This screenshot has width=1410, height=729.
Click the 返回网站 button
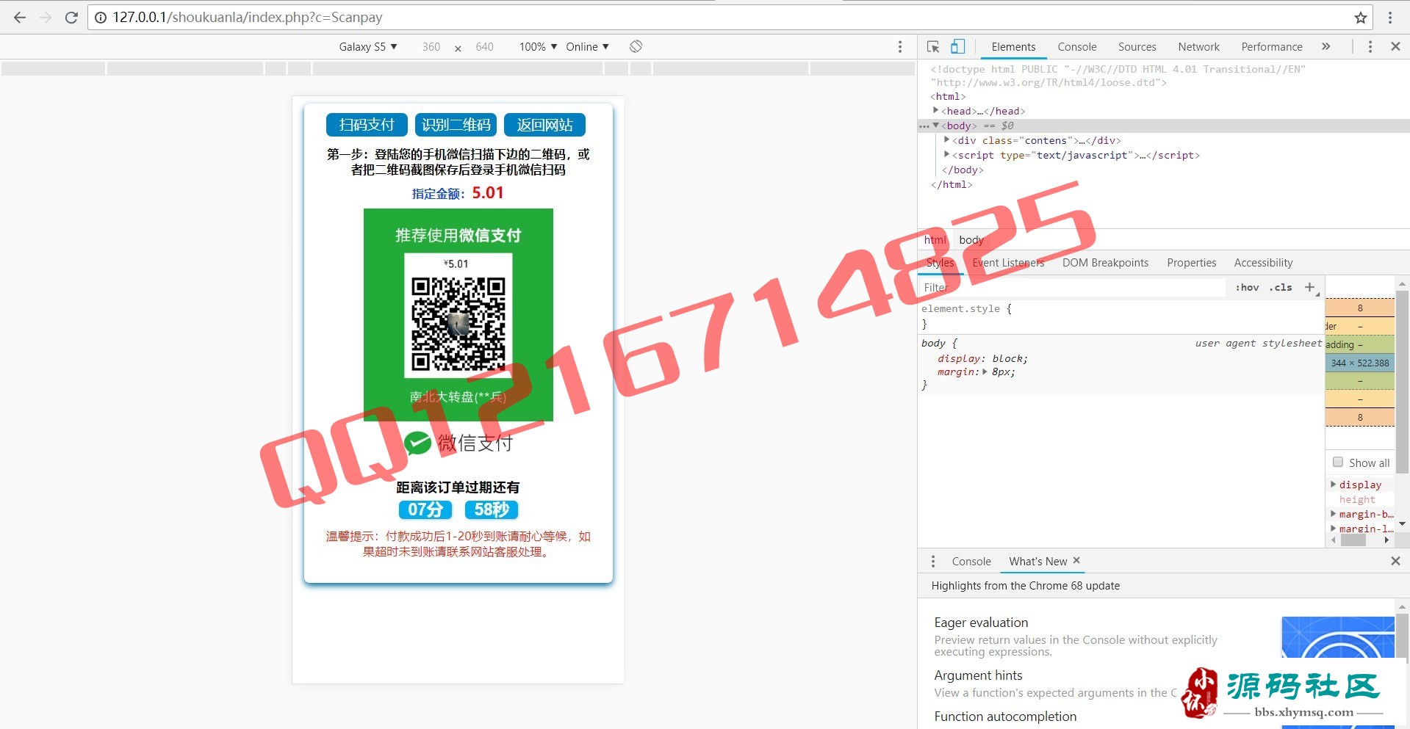(x=544, y=125)
